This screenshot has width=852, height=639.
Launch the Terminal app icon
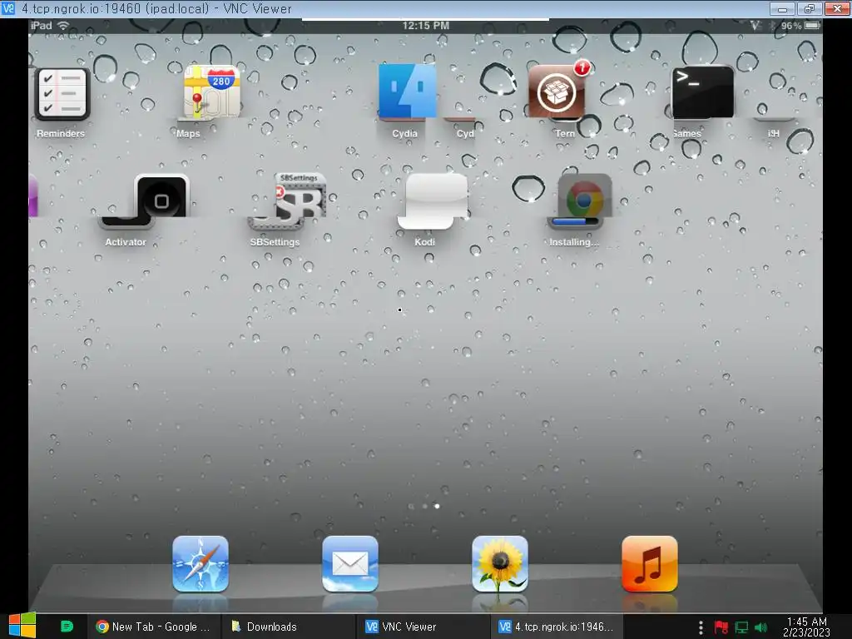click(703, 92)
